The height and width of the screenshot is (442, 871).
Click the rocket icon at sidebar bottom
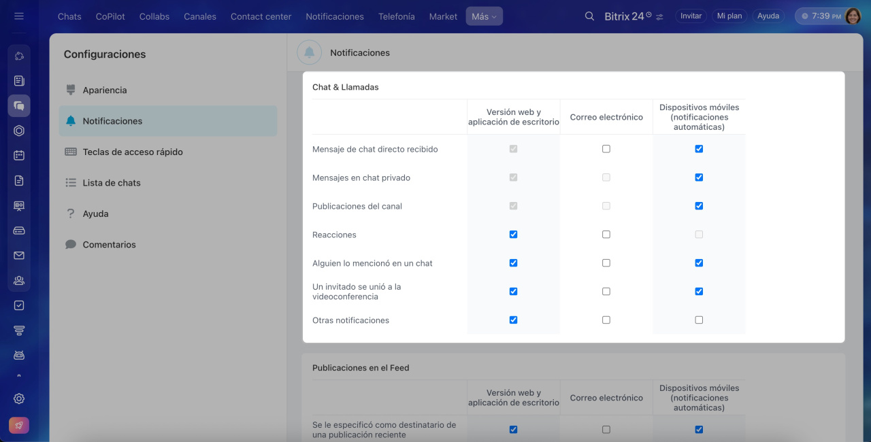click(x=19, y=426)
